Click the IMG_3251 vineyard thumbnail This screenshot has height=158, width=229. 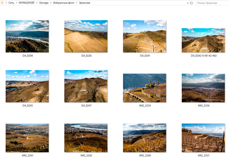pos(203,137)
